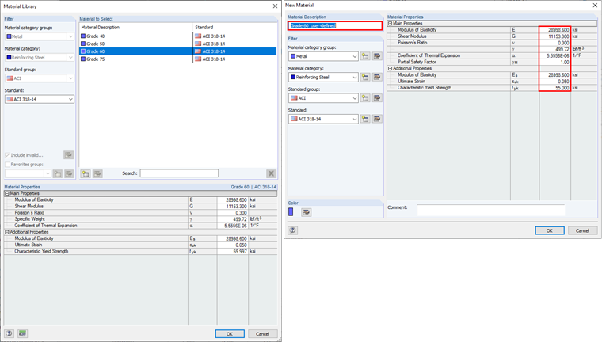Collapse Additional Properties in New Material

390,68
